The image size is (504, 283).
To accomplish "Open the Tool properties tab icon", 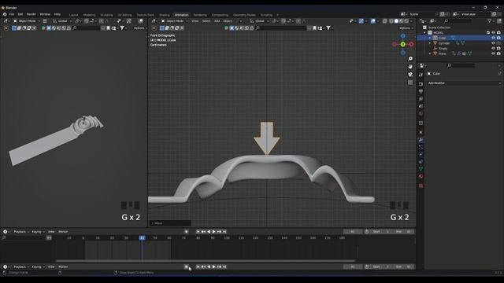I will (421, 75).
